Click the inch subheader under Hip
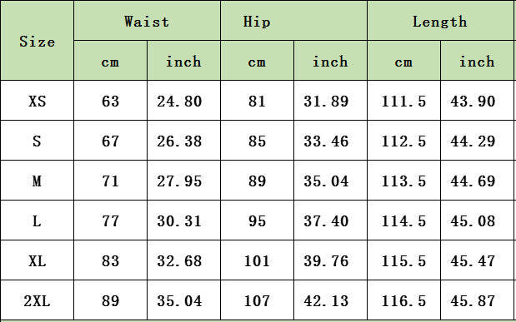The width and height of the screenshot is (516, 322). [330, 61]
